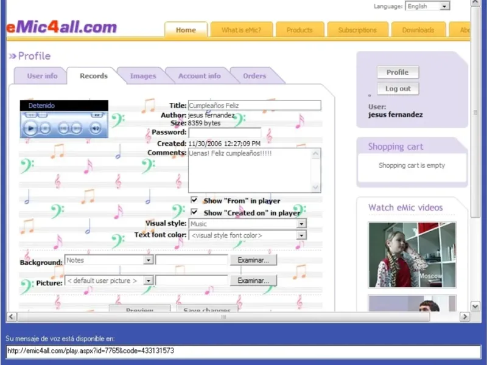Switch to Orders tab
487x365 pixels.
point(254,75)
